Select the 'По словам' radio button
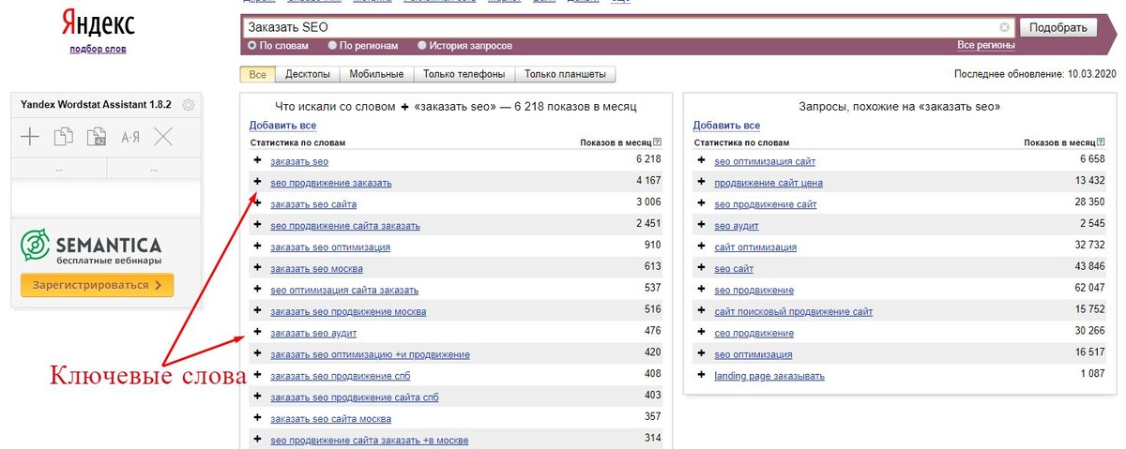 pos(251,45)
